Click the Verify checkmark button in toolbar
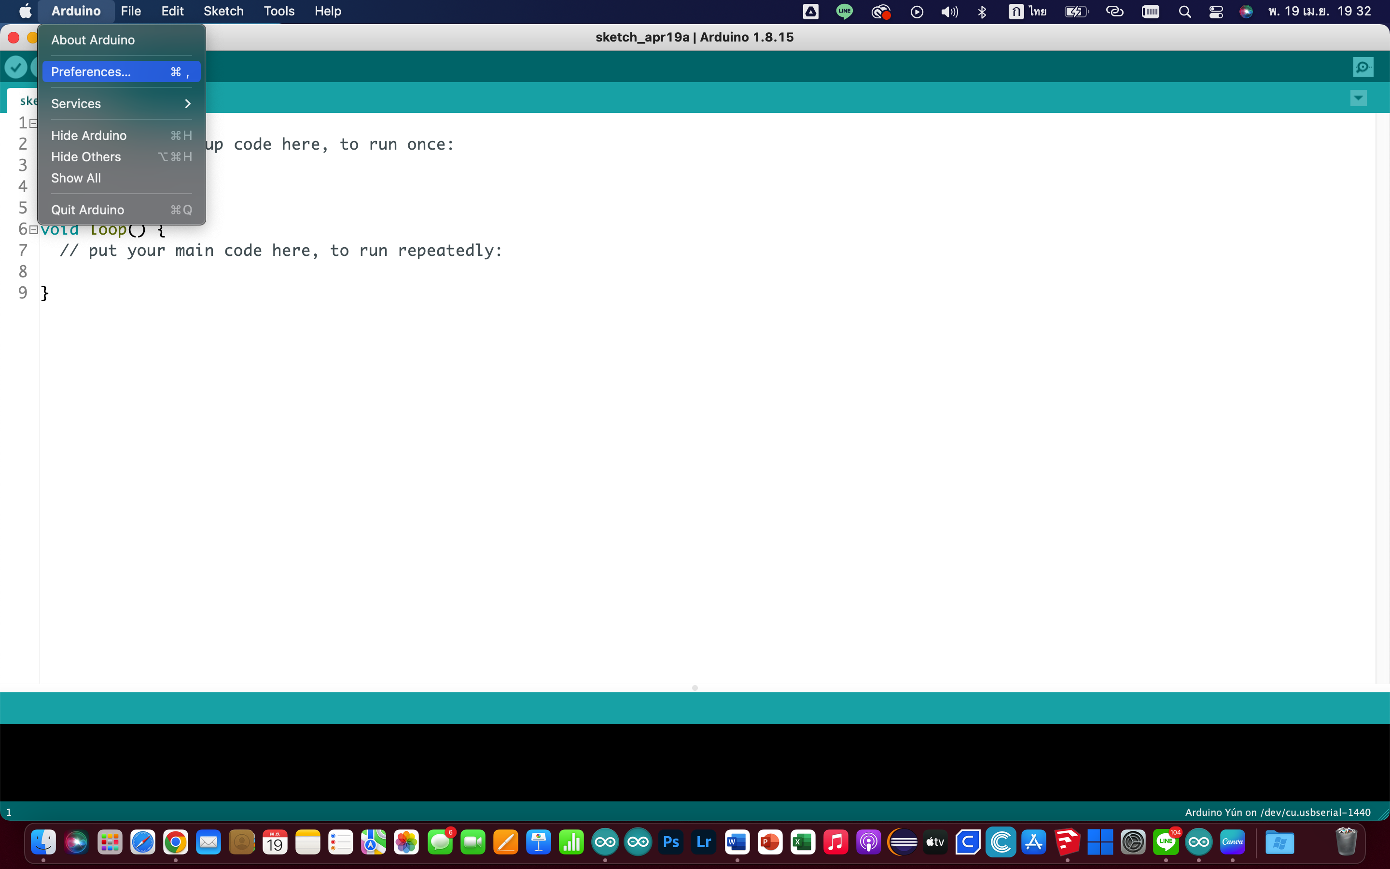The height and width of the screenshot is (869, 1390). 15,67
